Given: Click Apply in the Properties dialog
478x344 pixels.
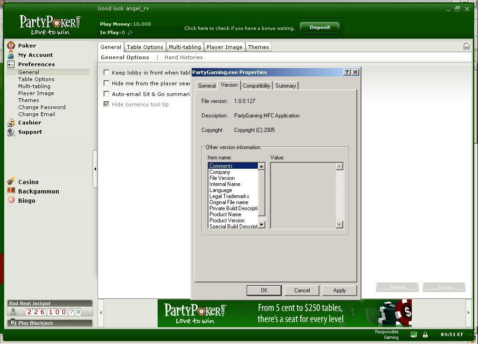Looking at the screenshot, I should tap(339, 290).
